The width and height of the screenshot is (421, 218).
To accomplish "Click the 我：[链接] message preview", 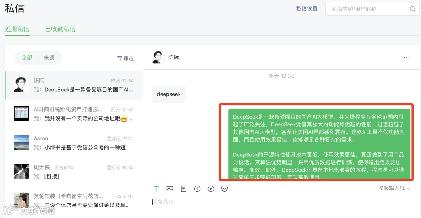I will click(x=46, y=176).
